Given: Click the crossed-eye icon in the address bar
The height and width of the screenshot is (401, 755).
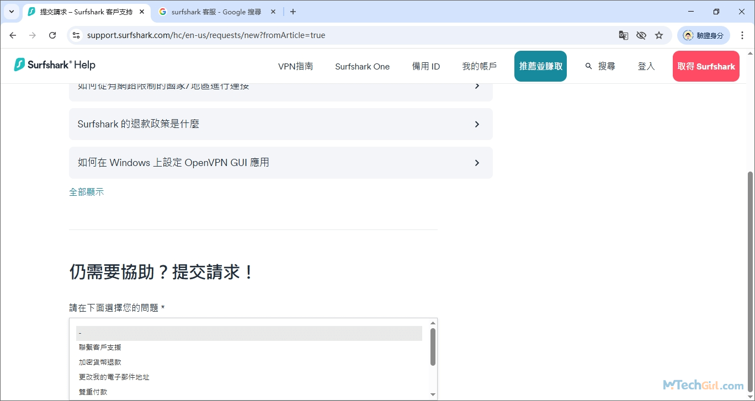Looking at the screenshot, I should (x=641, y=35).
